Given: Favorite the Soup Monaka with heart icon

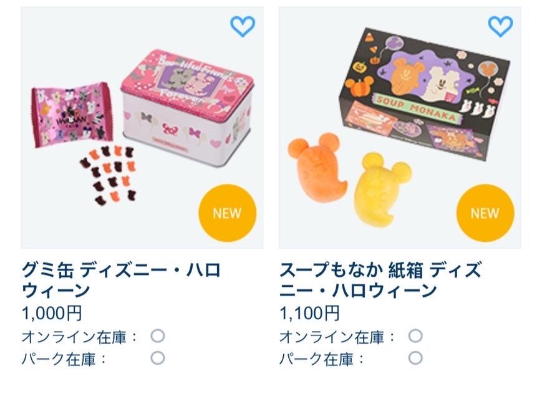Looking at the screenshot, I should coord(500,26).
